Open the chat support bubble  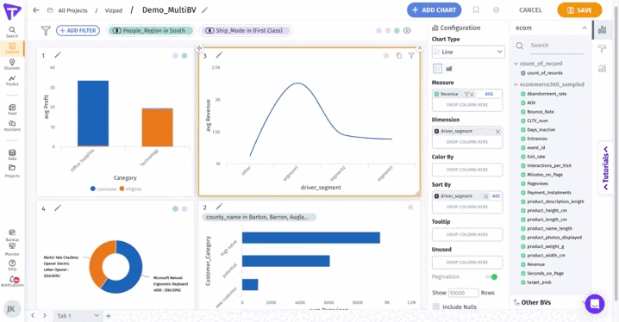click(595, 304)
